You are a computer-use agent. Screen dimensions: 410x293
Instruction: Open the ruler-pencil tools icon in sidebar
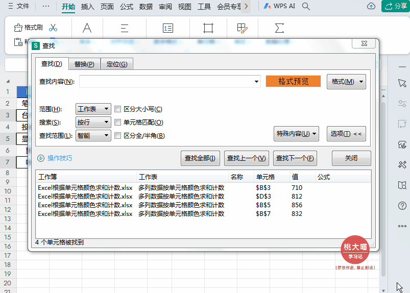tap(402, 164)
